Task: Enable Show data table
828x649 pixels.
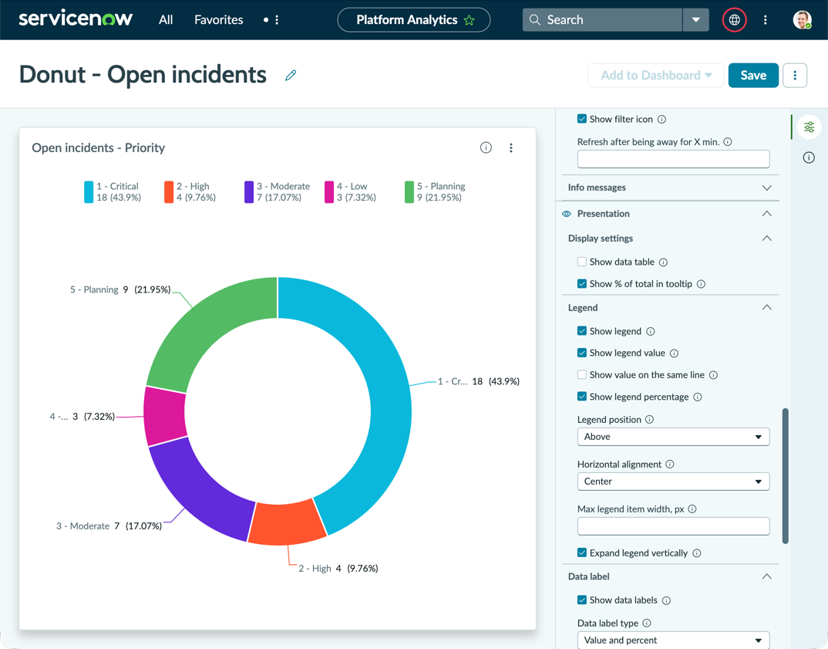Action: [582, 262]
